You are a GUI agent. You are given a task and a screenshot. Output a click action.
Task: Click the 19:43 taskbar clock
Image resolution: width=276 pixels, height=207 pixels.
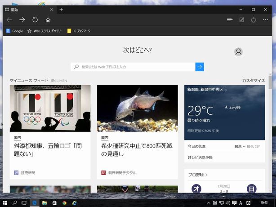(x=264, y=203)
